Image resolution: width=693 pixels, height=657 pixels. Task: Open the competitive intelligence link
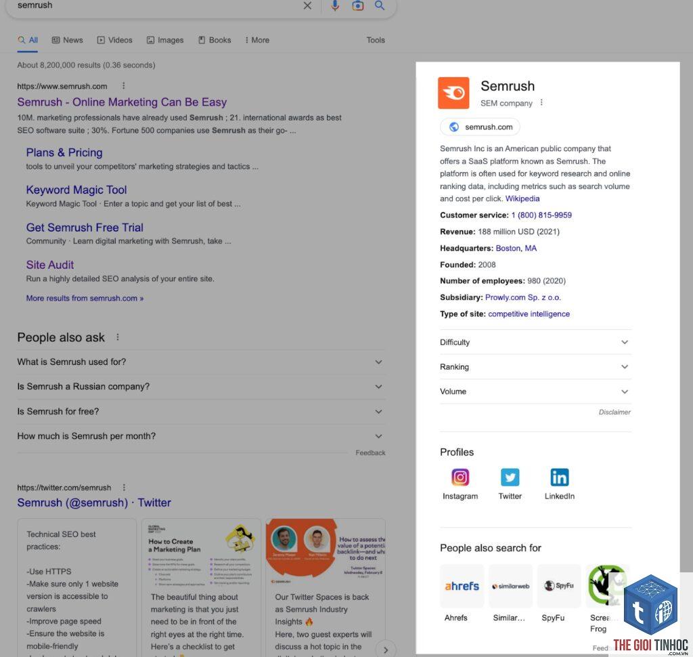(529, 314)
